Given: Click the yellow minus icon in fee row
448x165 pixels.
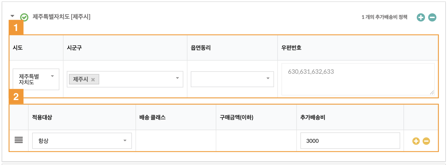Looking at the screenshot, I should point(426,141).
